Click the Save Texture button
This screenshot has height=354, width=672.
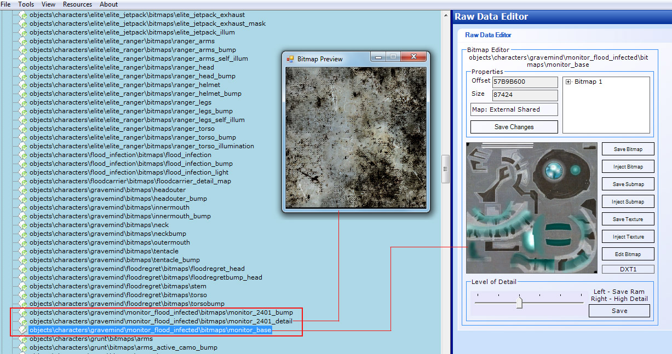628,219
